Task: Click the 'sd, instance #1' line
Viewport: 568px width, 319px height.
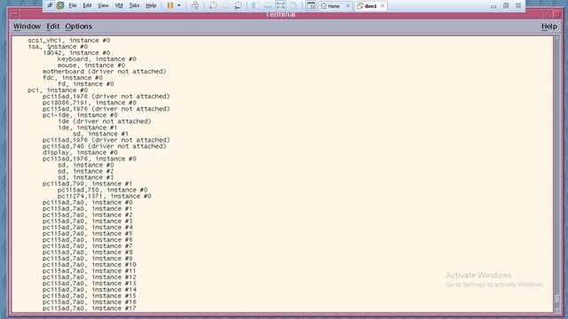Action: [100, 134]
